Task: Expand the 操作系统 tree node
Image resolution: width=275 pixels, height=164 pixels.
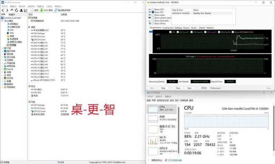Action: 2,51
